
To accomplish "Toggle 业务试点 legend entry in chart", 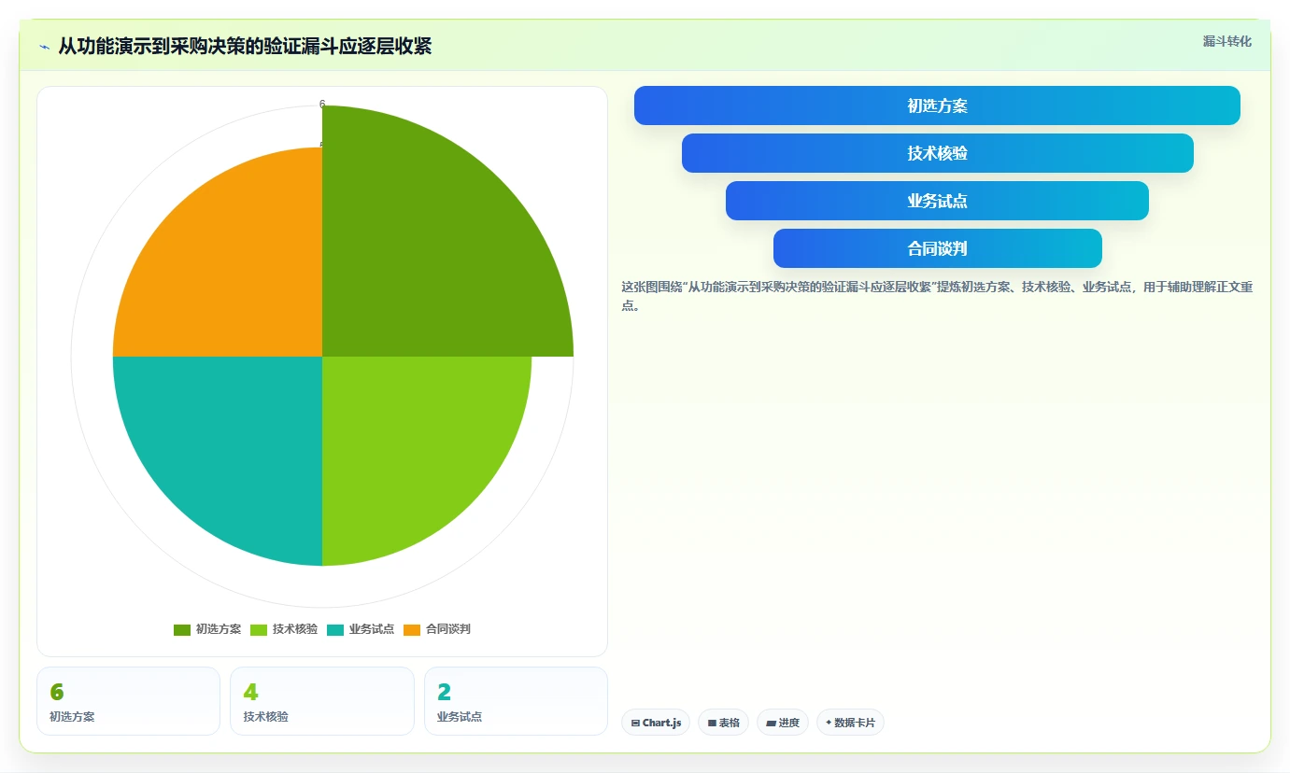I will (x=361, y=629).
